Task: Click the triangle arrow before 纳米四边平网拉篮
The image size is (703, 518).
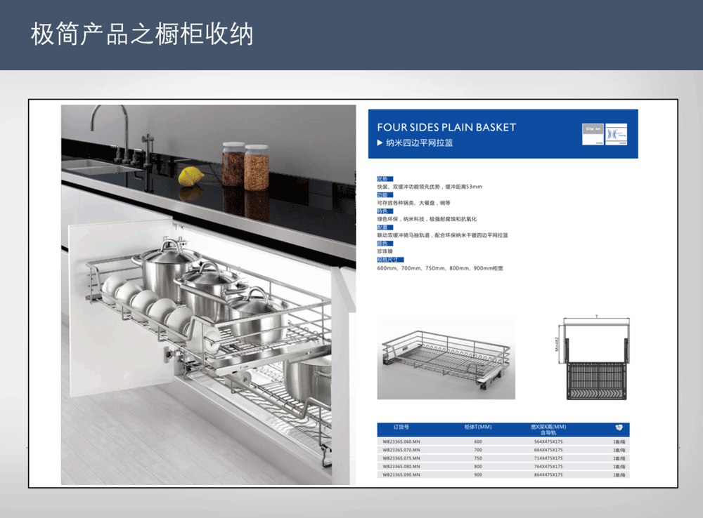Action: click(380, 142)
